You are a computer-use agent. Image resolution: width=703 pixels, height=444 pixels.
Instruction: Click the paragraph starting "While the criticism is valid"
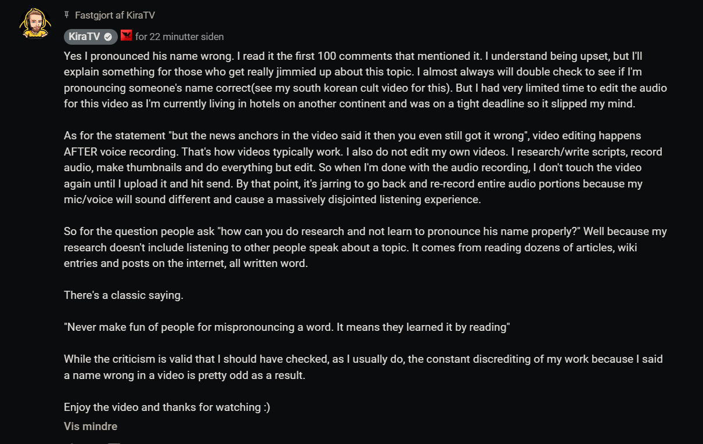point(363,367)
